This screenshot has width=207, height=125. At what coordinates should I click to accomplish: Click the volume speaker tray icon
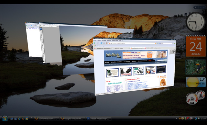(199, 119)
